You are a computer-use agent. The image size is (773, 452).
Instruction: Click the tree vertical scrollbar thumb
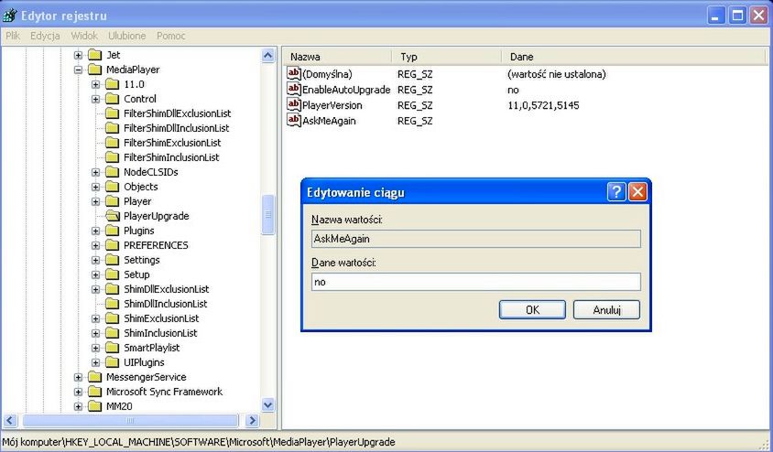pyautogui.click(x=267, y=215)
